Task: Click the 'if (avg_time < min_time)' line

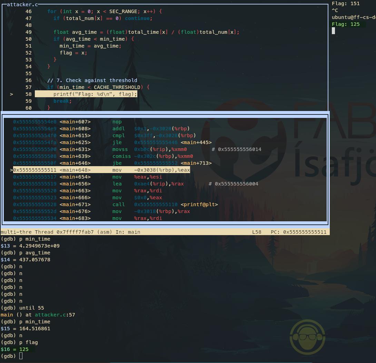Action: [x=94, y=39]
